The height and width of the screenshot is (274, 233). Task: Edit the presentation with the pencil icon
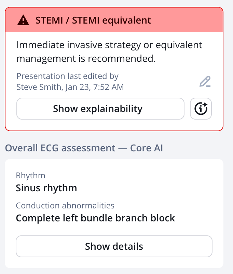tap(205, 81)
